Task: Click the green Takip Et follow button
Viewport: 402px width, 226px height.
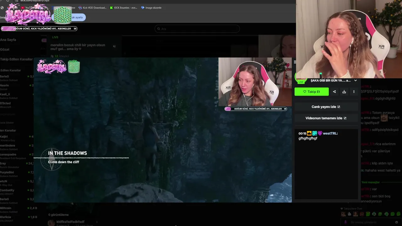Action: pos(312,92)
